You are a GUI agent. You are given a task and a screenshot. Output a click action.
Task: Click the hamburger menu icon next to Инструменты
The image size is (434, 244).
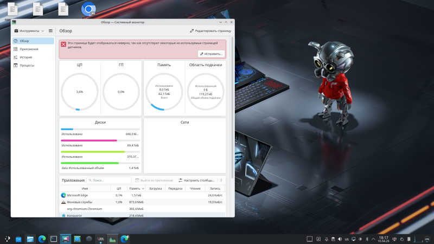point(50,31)
